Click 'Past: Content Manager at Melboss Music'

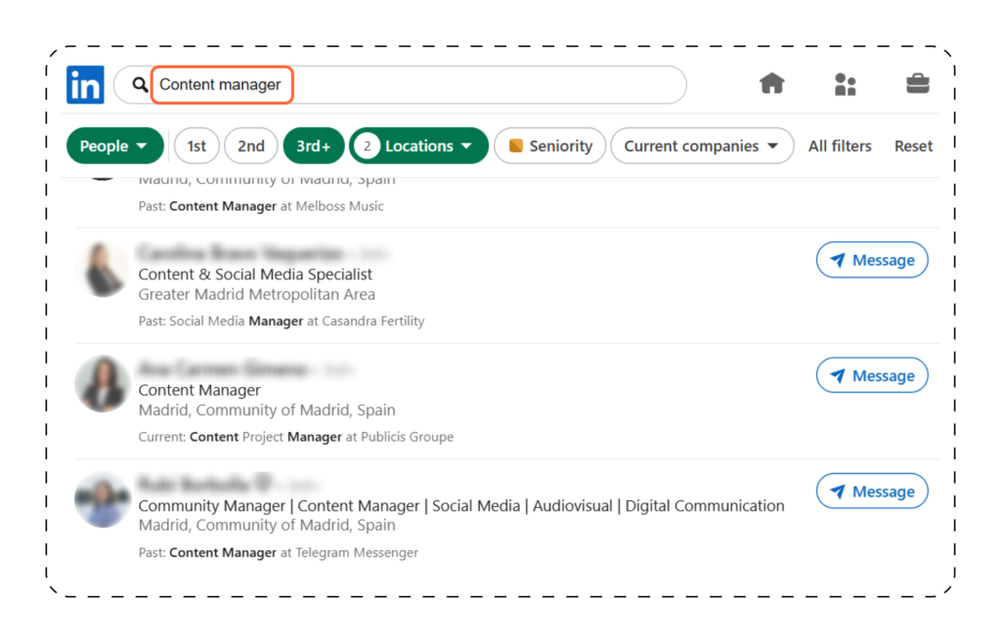pos(261,206)
